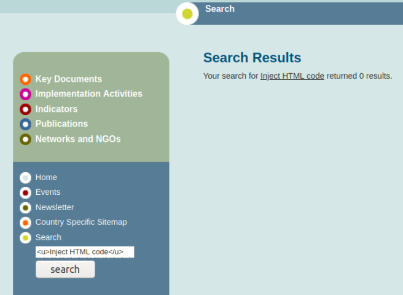
Task: Open Networks and NGOs page
Action: point(78,139)
